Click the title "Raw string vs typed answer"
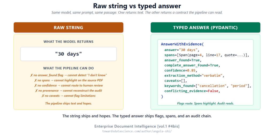 137,6
